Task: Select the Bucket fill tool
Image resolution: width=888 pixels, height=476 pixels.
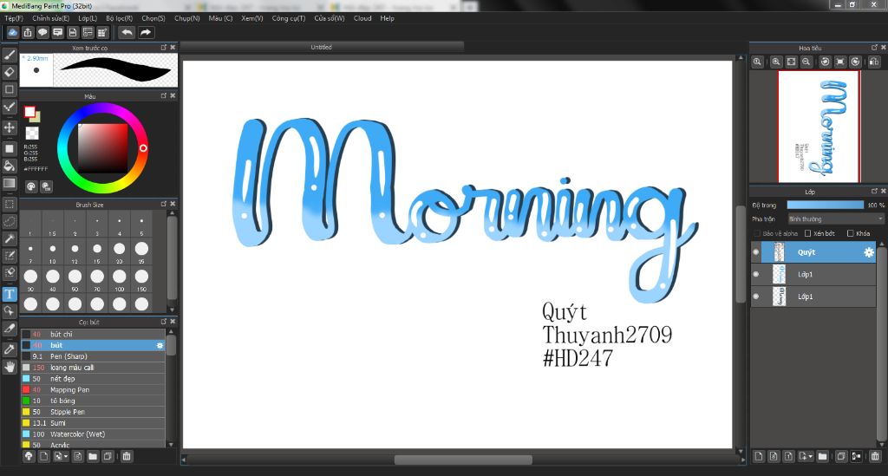Action: [x=9, y=166]
